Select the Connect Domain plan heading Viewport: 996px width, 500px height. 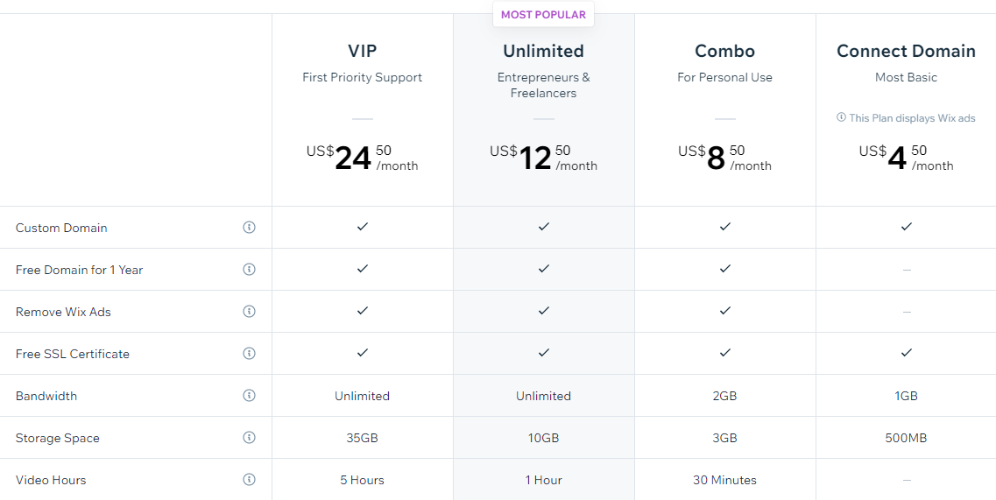[x=906, y=51]
